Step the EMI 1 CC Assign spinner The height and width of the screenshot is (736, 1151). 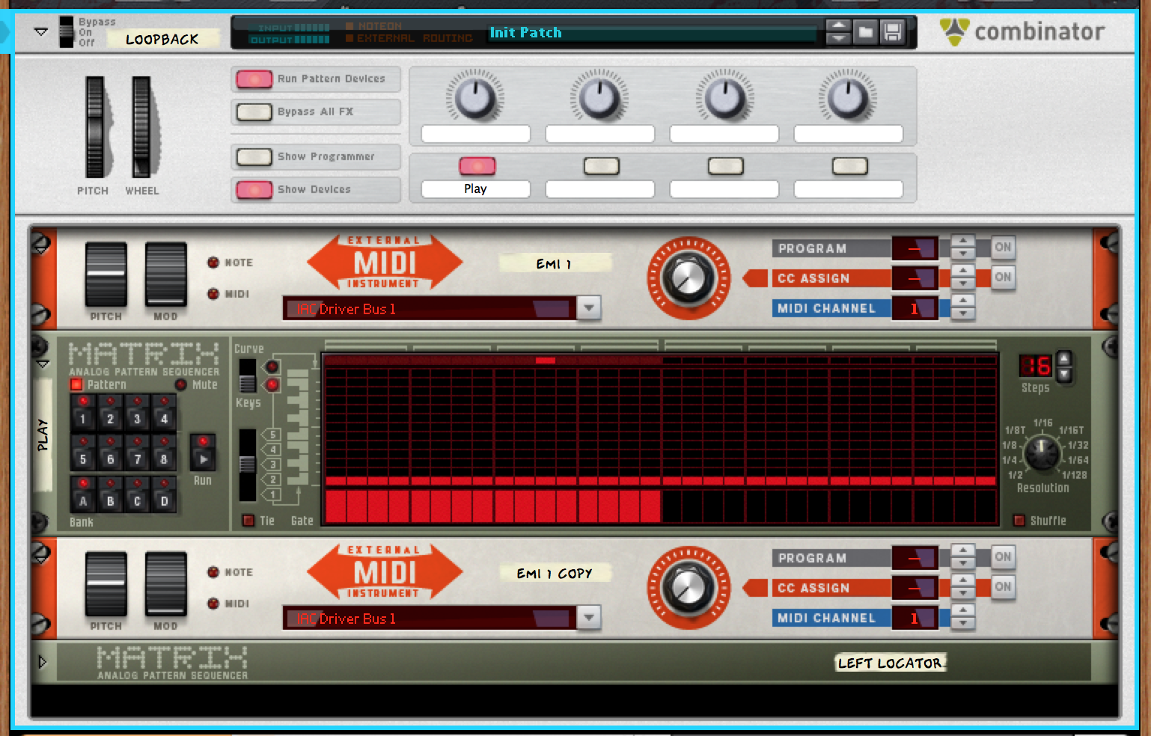[963, 277]
